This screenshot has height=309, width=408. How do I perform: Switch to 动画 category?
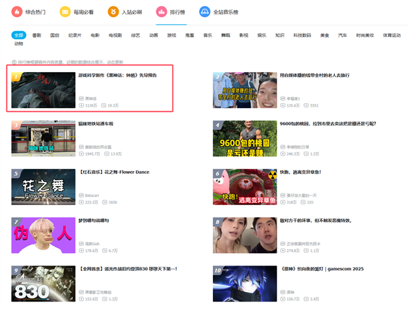[154, 35]
